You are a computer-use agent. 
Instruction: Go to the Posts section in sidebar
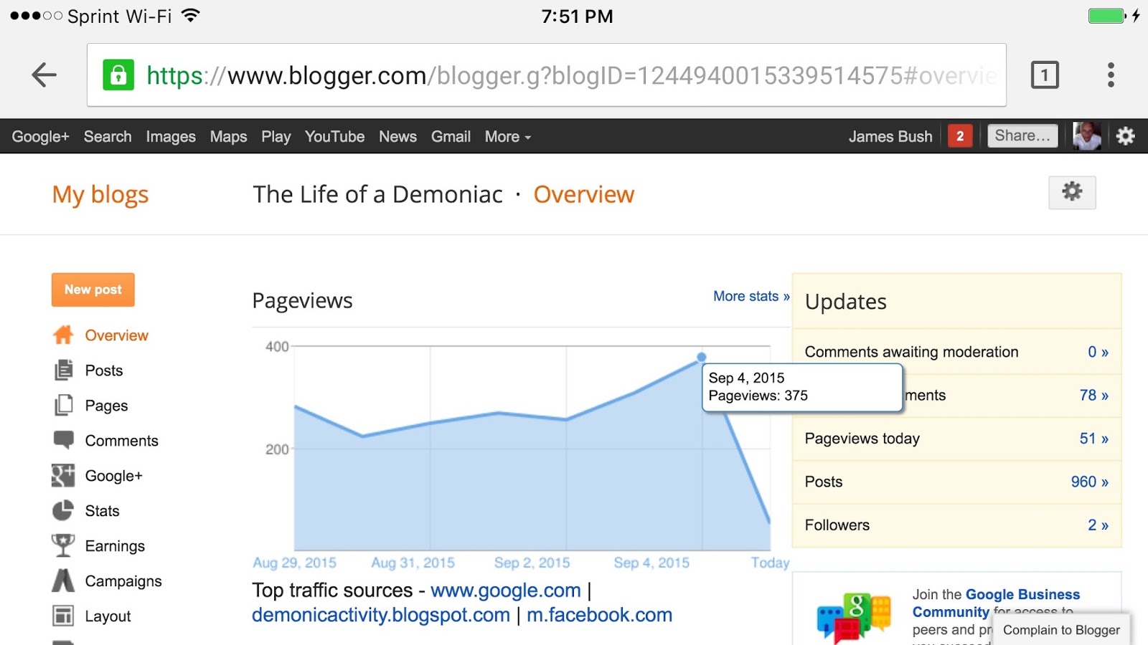pos(103,371)
